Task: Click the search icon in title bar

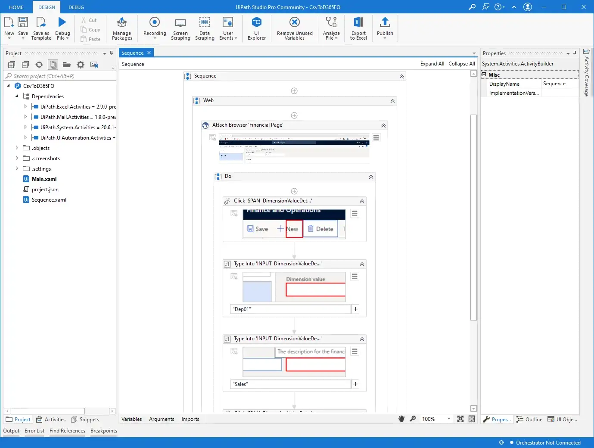Action: point(472,7)
